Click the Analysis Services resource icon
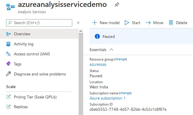Viewport: 193px width, 115px height. [10, 8]
